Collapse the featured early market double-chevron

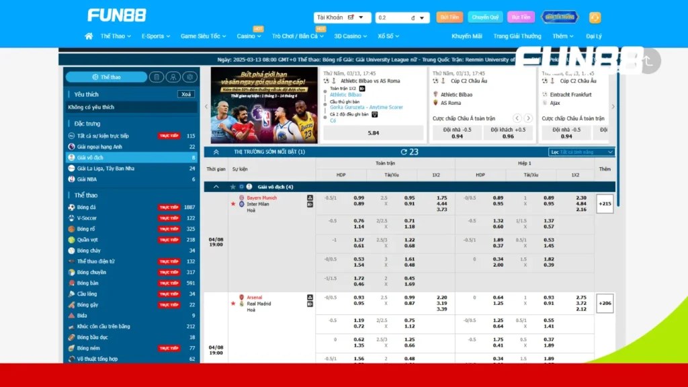(x=216, y=152)
